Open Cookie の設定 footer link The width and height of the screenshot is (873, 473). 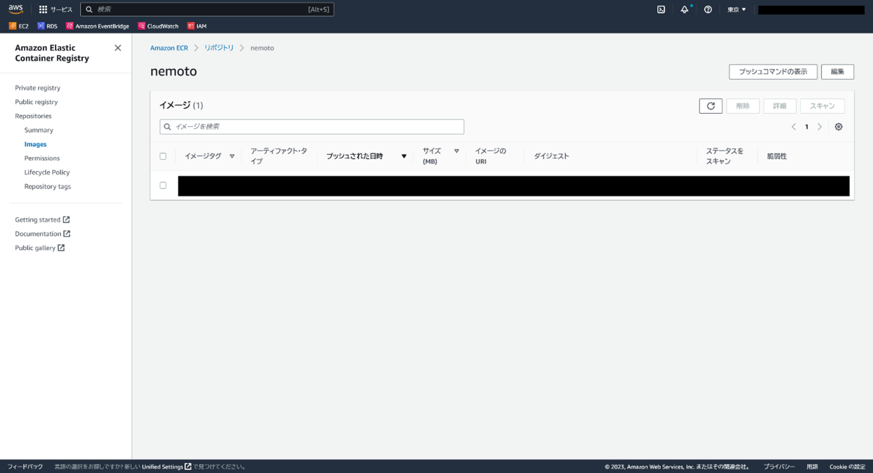click(847, 467)
